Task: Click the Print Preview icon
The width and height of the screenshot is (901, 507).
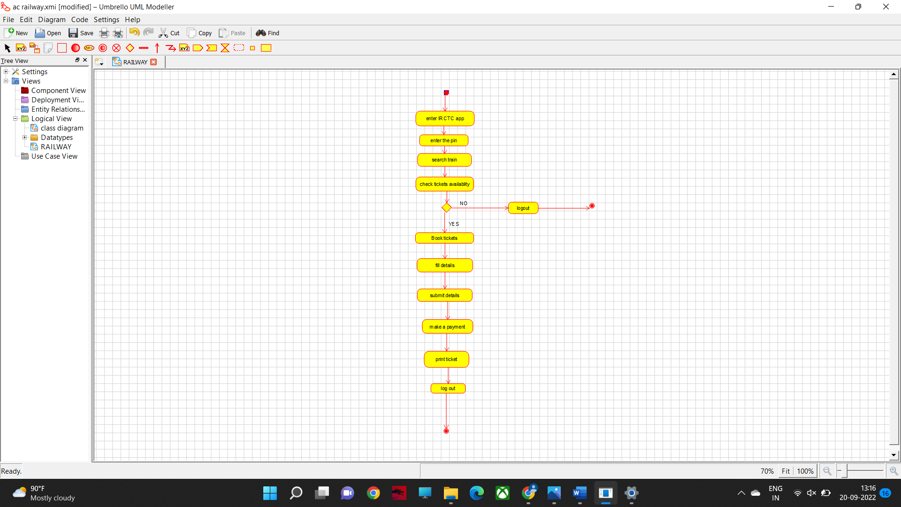Action: pyautogui.click(x=118, y=33)
